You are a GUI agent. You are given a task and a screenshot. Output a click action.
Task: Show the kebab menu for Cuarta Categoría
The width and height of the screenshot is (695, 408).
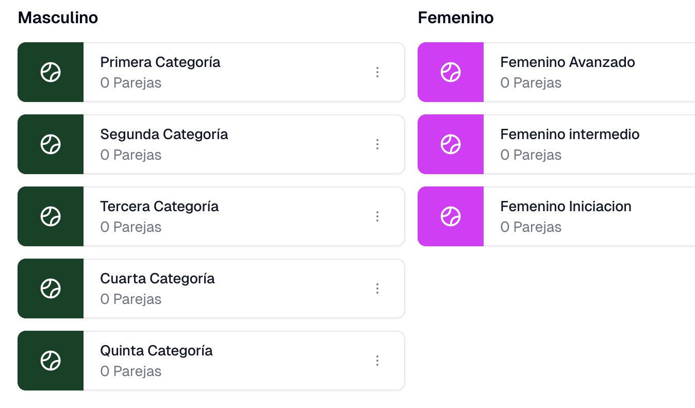pyautogui.click(x=377, y=288)
